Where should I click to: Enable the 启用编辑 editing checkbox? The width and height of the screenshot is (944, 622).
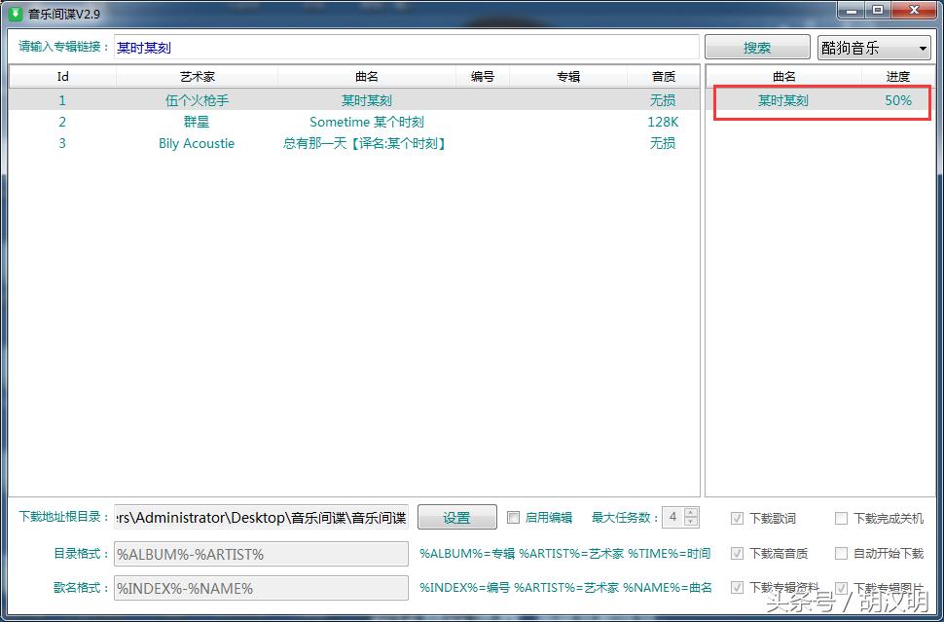click(x=514, y=517)
